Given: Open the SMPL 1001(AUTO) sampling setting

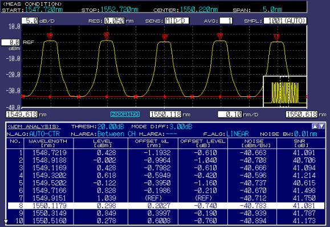Looking at the screenshot, I should click(x=285, y=21).
